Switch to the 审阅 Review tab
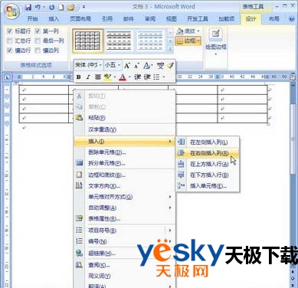Image resolution: width=298 pixels, height=288 pixels. (x=150, y=18)
